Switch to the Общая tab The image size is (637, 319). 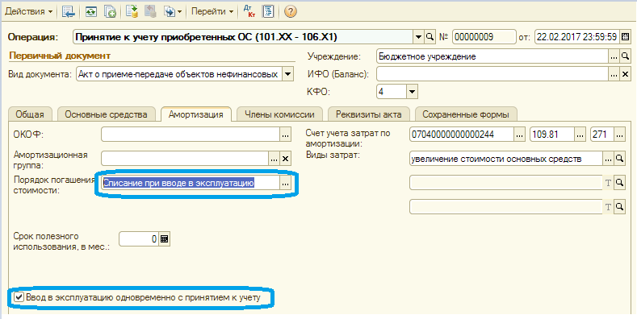[30, 114]
